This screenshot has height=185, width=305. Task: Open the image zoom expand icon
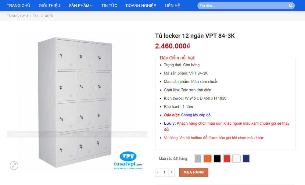coord(14,165)
